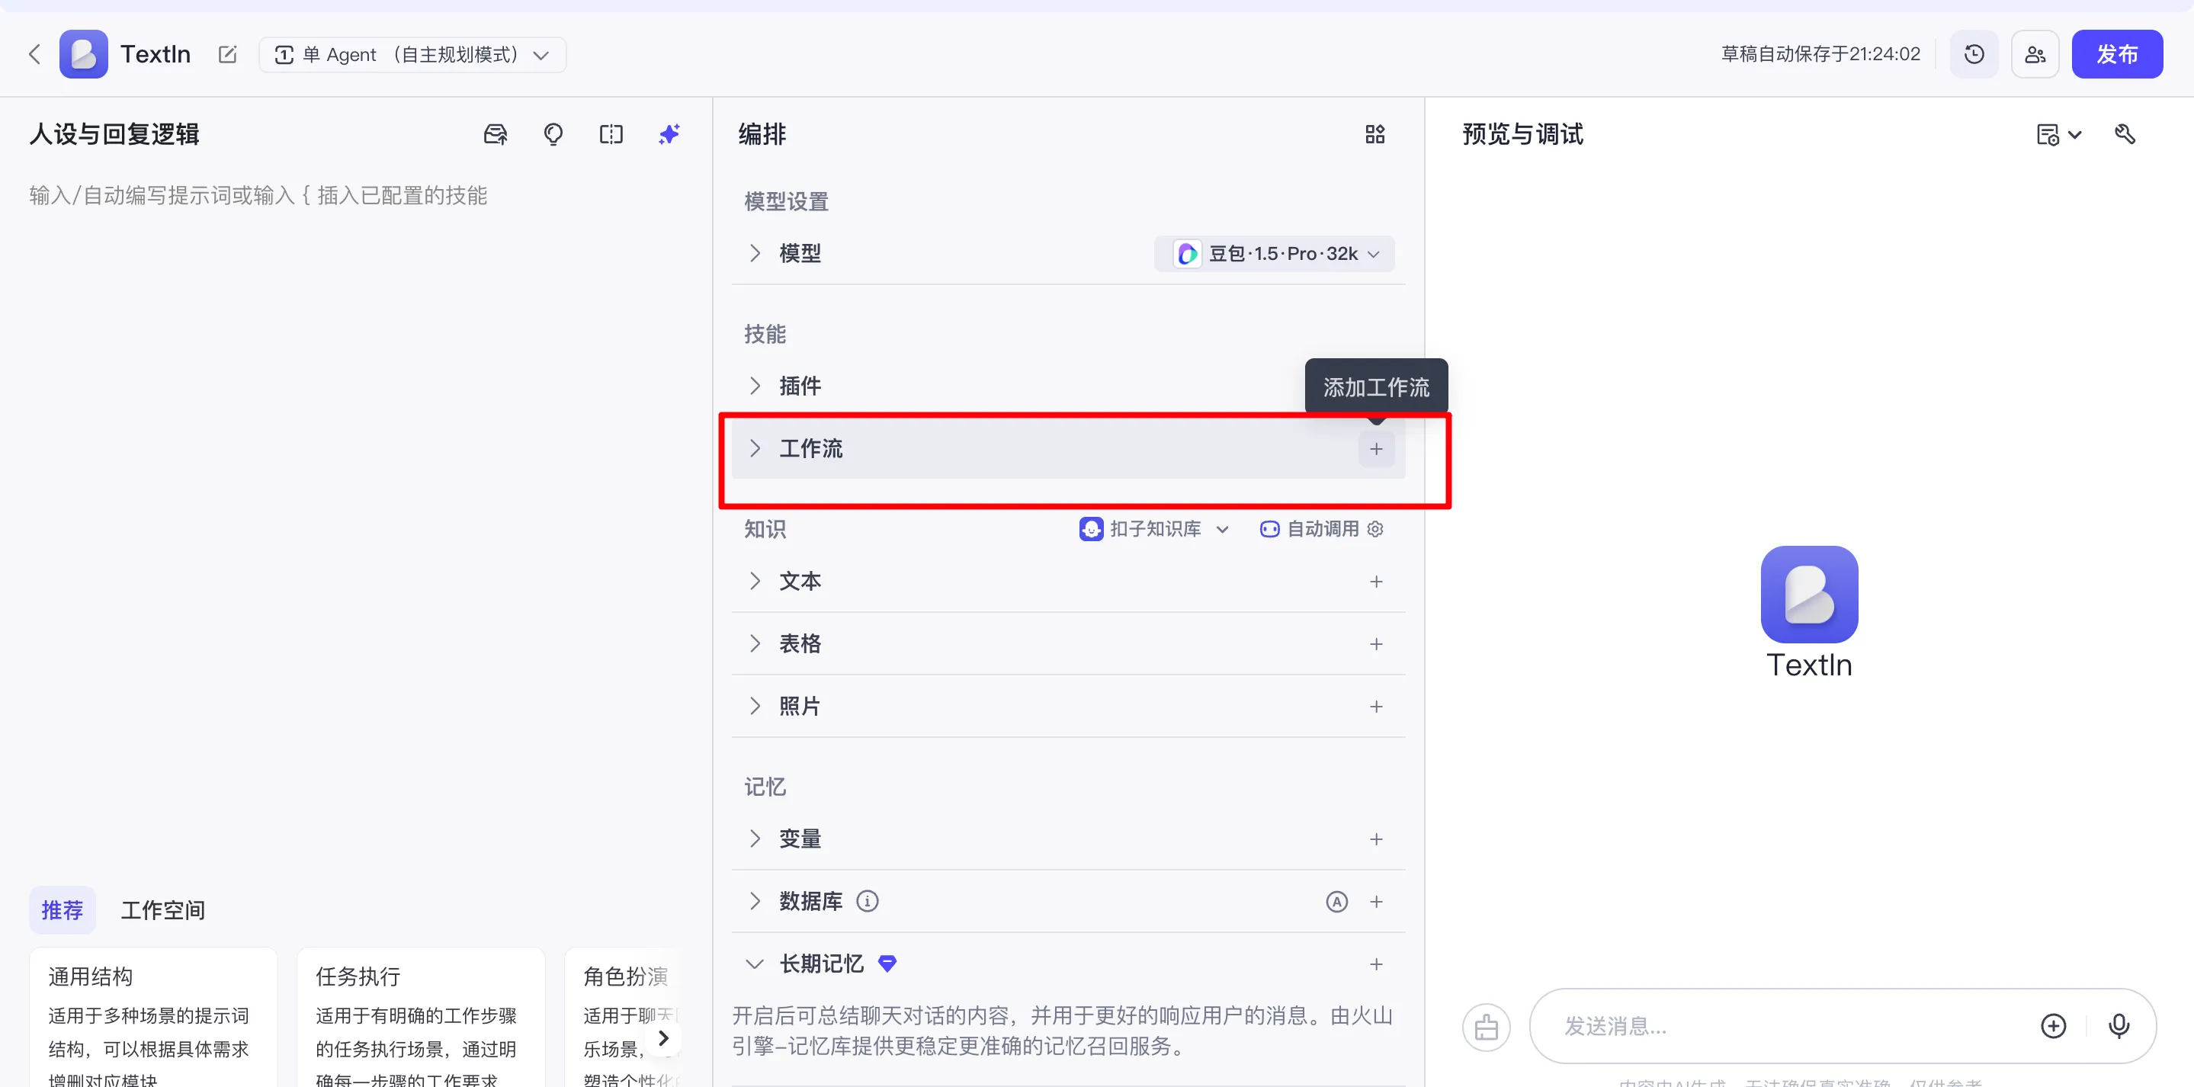Click the 发布 publish button
This screenshot has height=1087, width=2194.
click(x=2116, y=55)
